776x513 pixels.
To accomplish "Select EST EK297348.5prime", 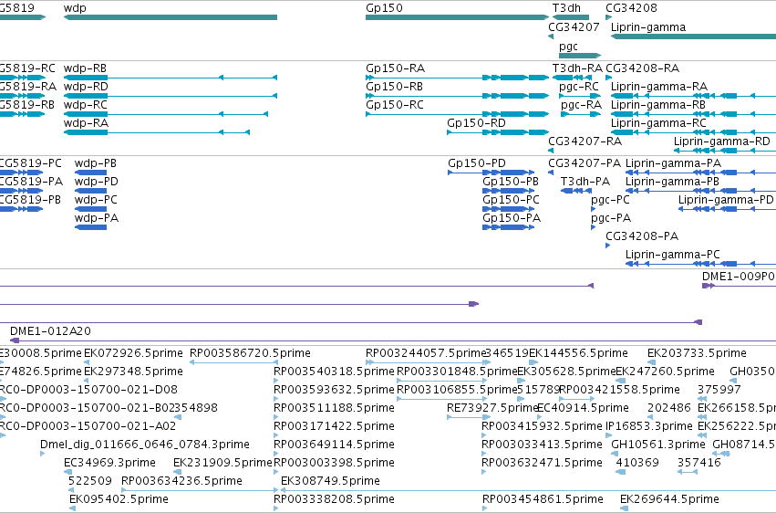I will (87, 382).
